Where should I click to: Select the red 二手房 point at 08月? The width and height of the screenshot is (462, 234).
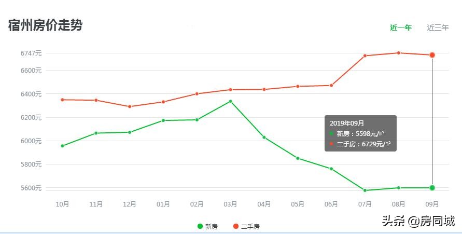point(398,53)
